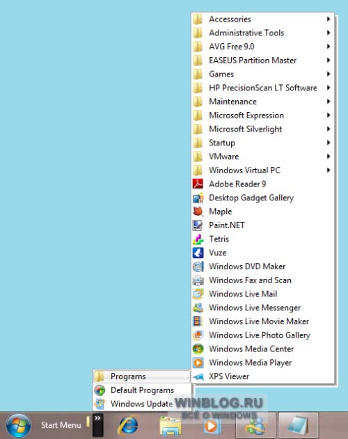Click the Windows Live Mail text label

click(x=243, y=294)
